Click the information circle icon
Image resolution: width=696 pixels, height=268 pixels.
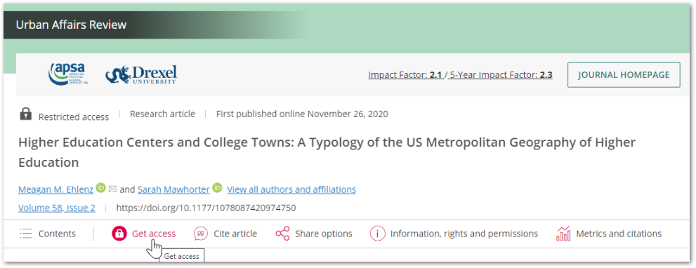[377, 234]
